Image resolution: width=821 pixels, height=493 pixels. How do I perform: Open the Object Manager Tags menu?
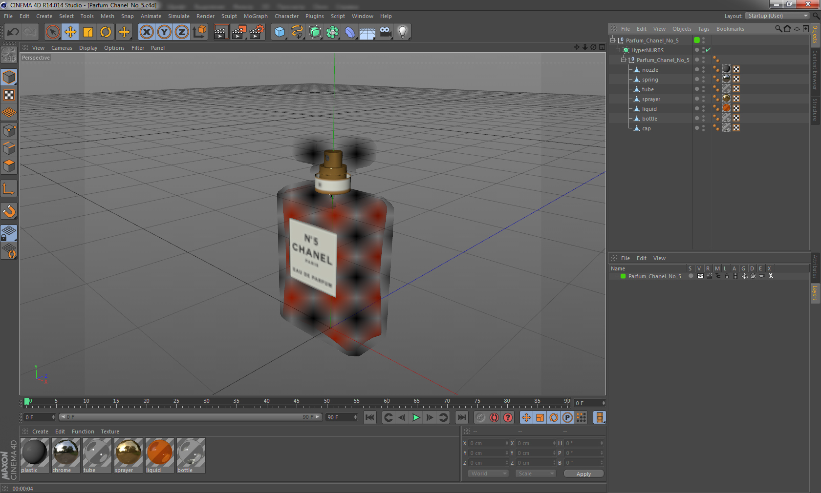(x=703, y=29)
